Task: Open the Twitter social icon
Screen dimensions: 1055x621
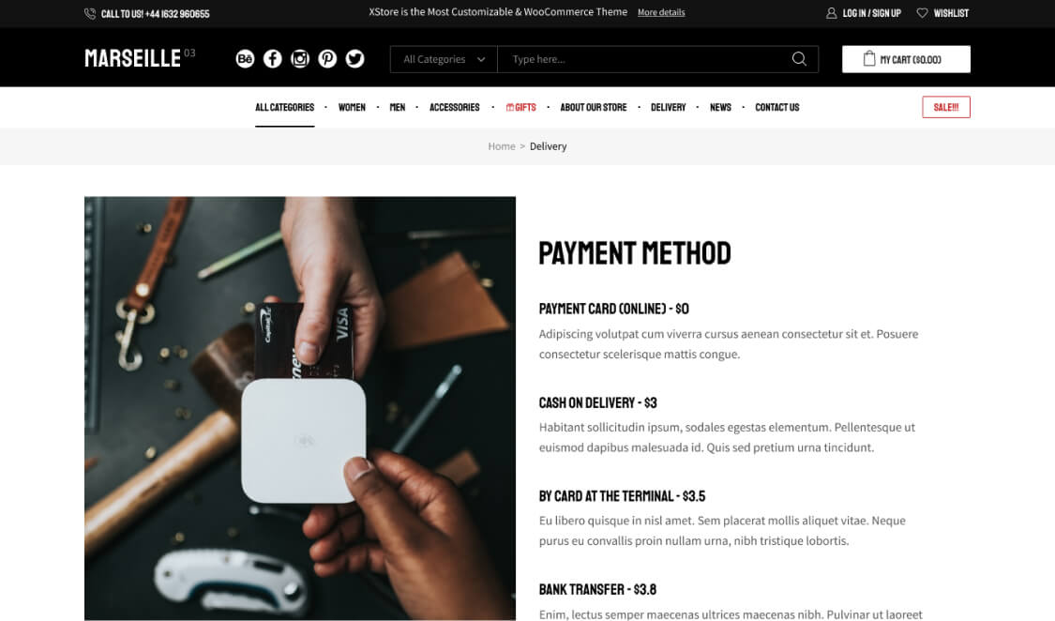Action: pyautogui.click(x=355, y=58)
